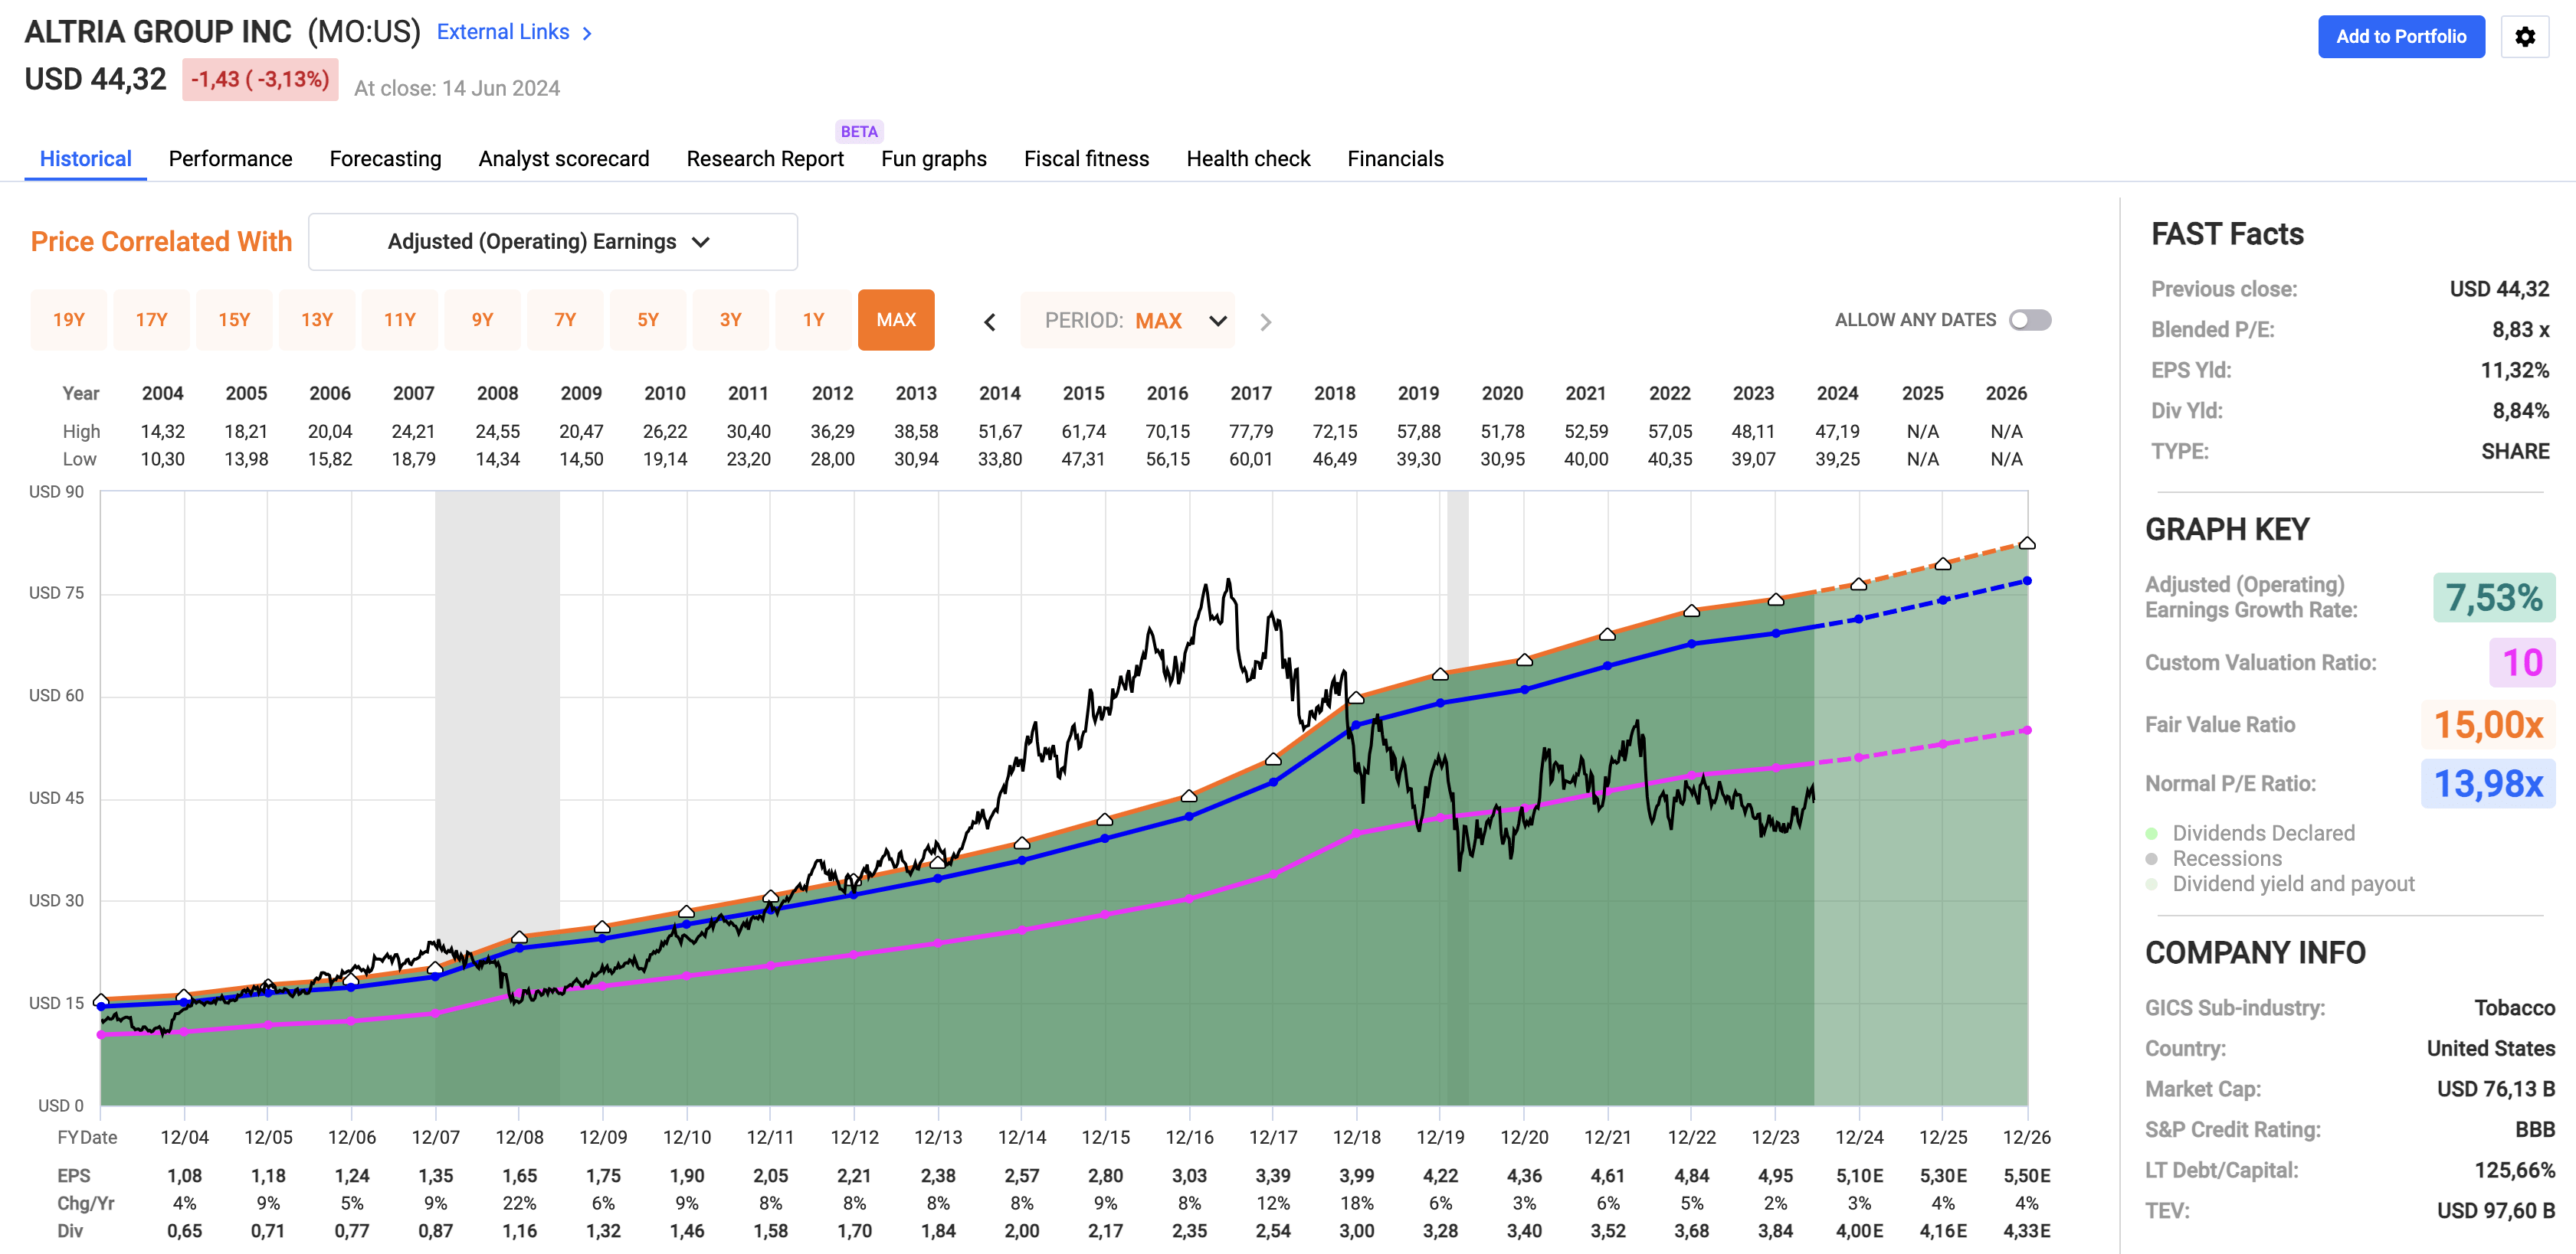Image resolution: width=2576 pixels, height=1254 pixels.
Task: Switch to the Forecasting tab
Action: 385,159
